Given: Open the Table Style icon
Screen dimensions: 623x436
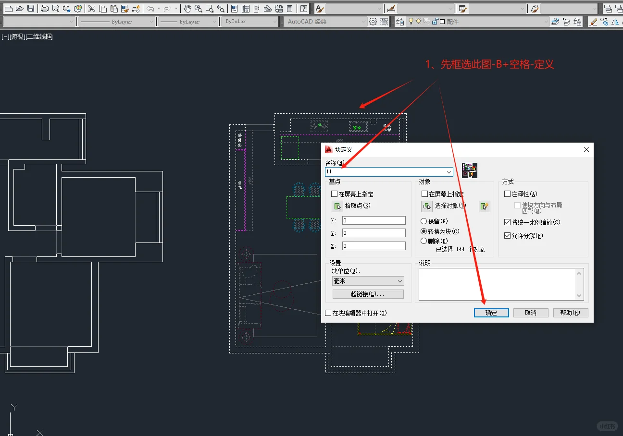Looking at the screenshot, I should click(x=462, y=9).
